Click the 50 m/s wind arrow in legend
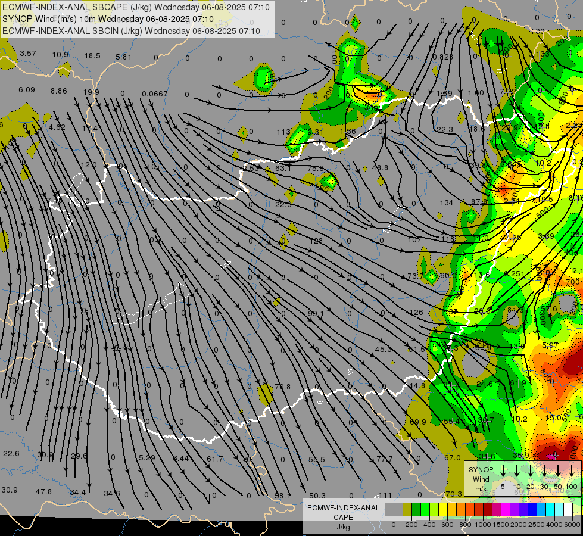This screenshot has width=583, height=536. [558, 471]
